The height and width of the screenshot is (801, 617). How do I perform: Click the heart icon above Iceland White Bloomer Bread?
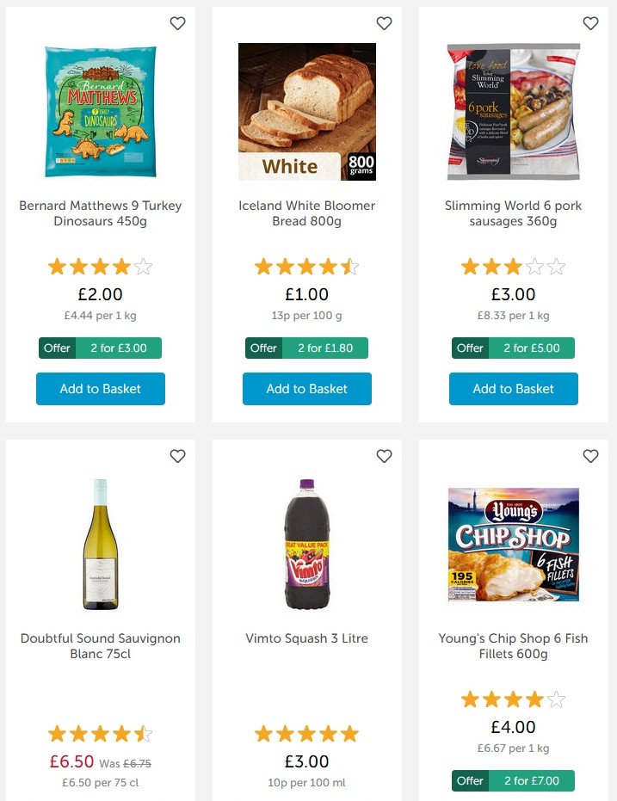[x=384, y=23]
